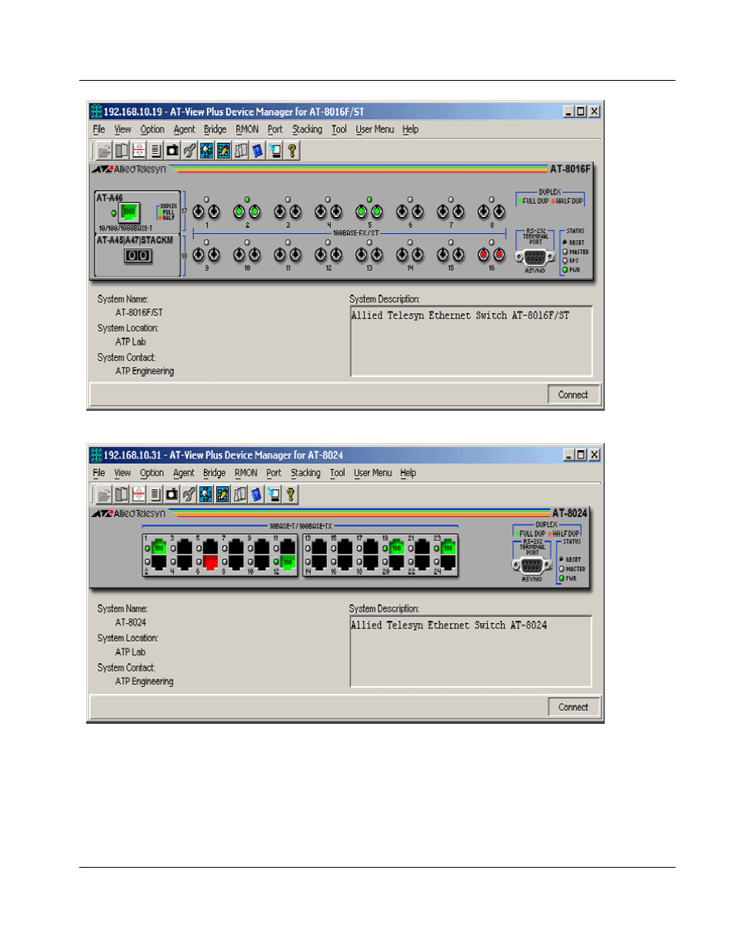Open Agent menu in AT-8016F/ST window
The width and height of the screenshot is (734, 950).
coord(184,129)
